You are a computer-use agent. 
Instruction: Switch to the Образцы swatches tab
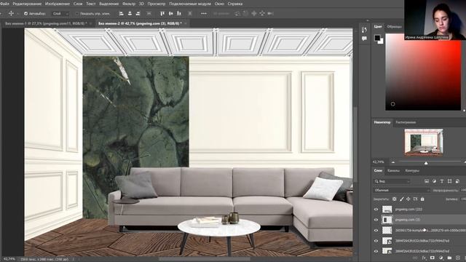pyautogui.click(x=394, y=27)
